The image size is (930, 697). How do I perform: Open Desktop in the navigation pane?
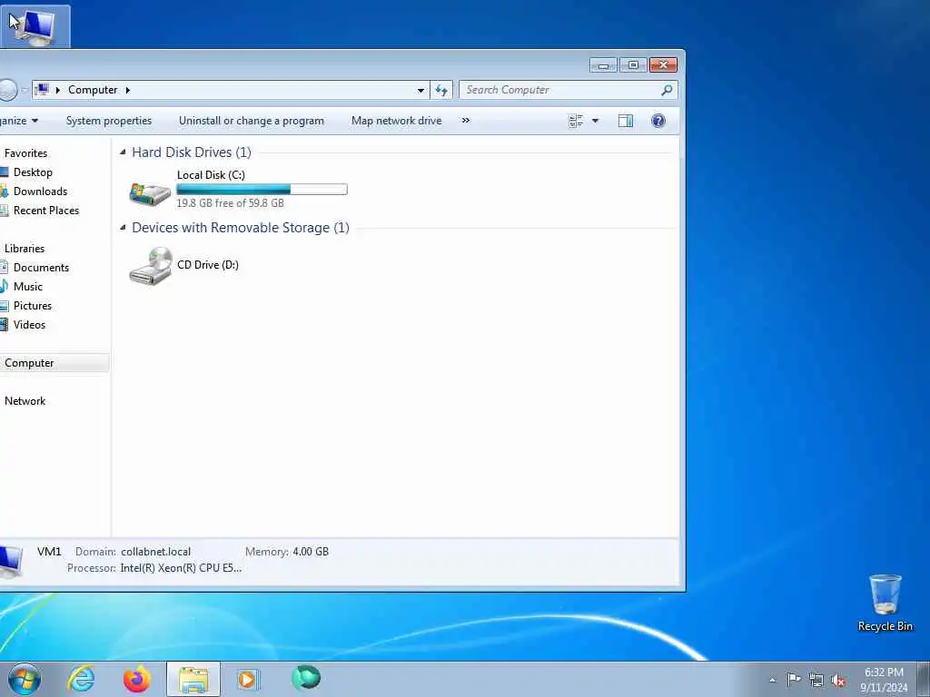(x=33, y=172)
